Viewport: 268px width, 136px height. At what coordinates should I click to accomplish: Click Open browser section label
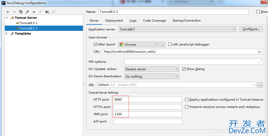point(98,37)
